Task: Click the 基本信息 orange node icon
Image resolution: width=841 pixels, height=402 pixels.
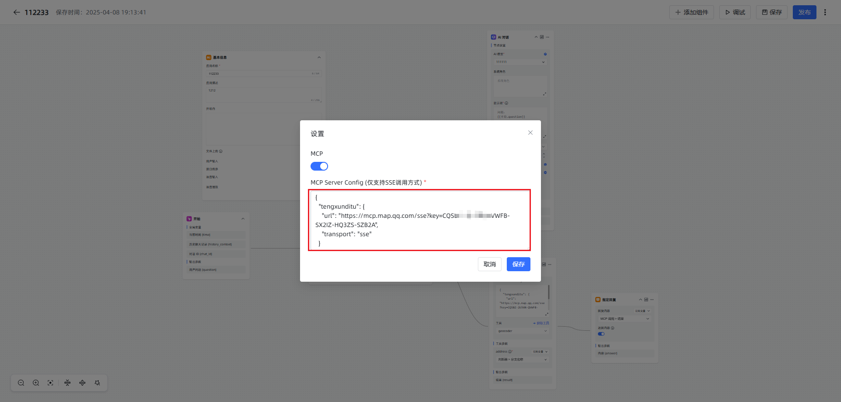Action: tap(209, 57)
